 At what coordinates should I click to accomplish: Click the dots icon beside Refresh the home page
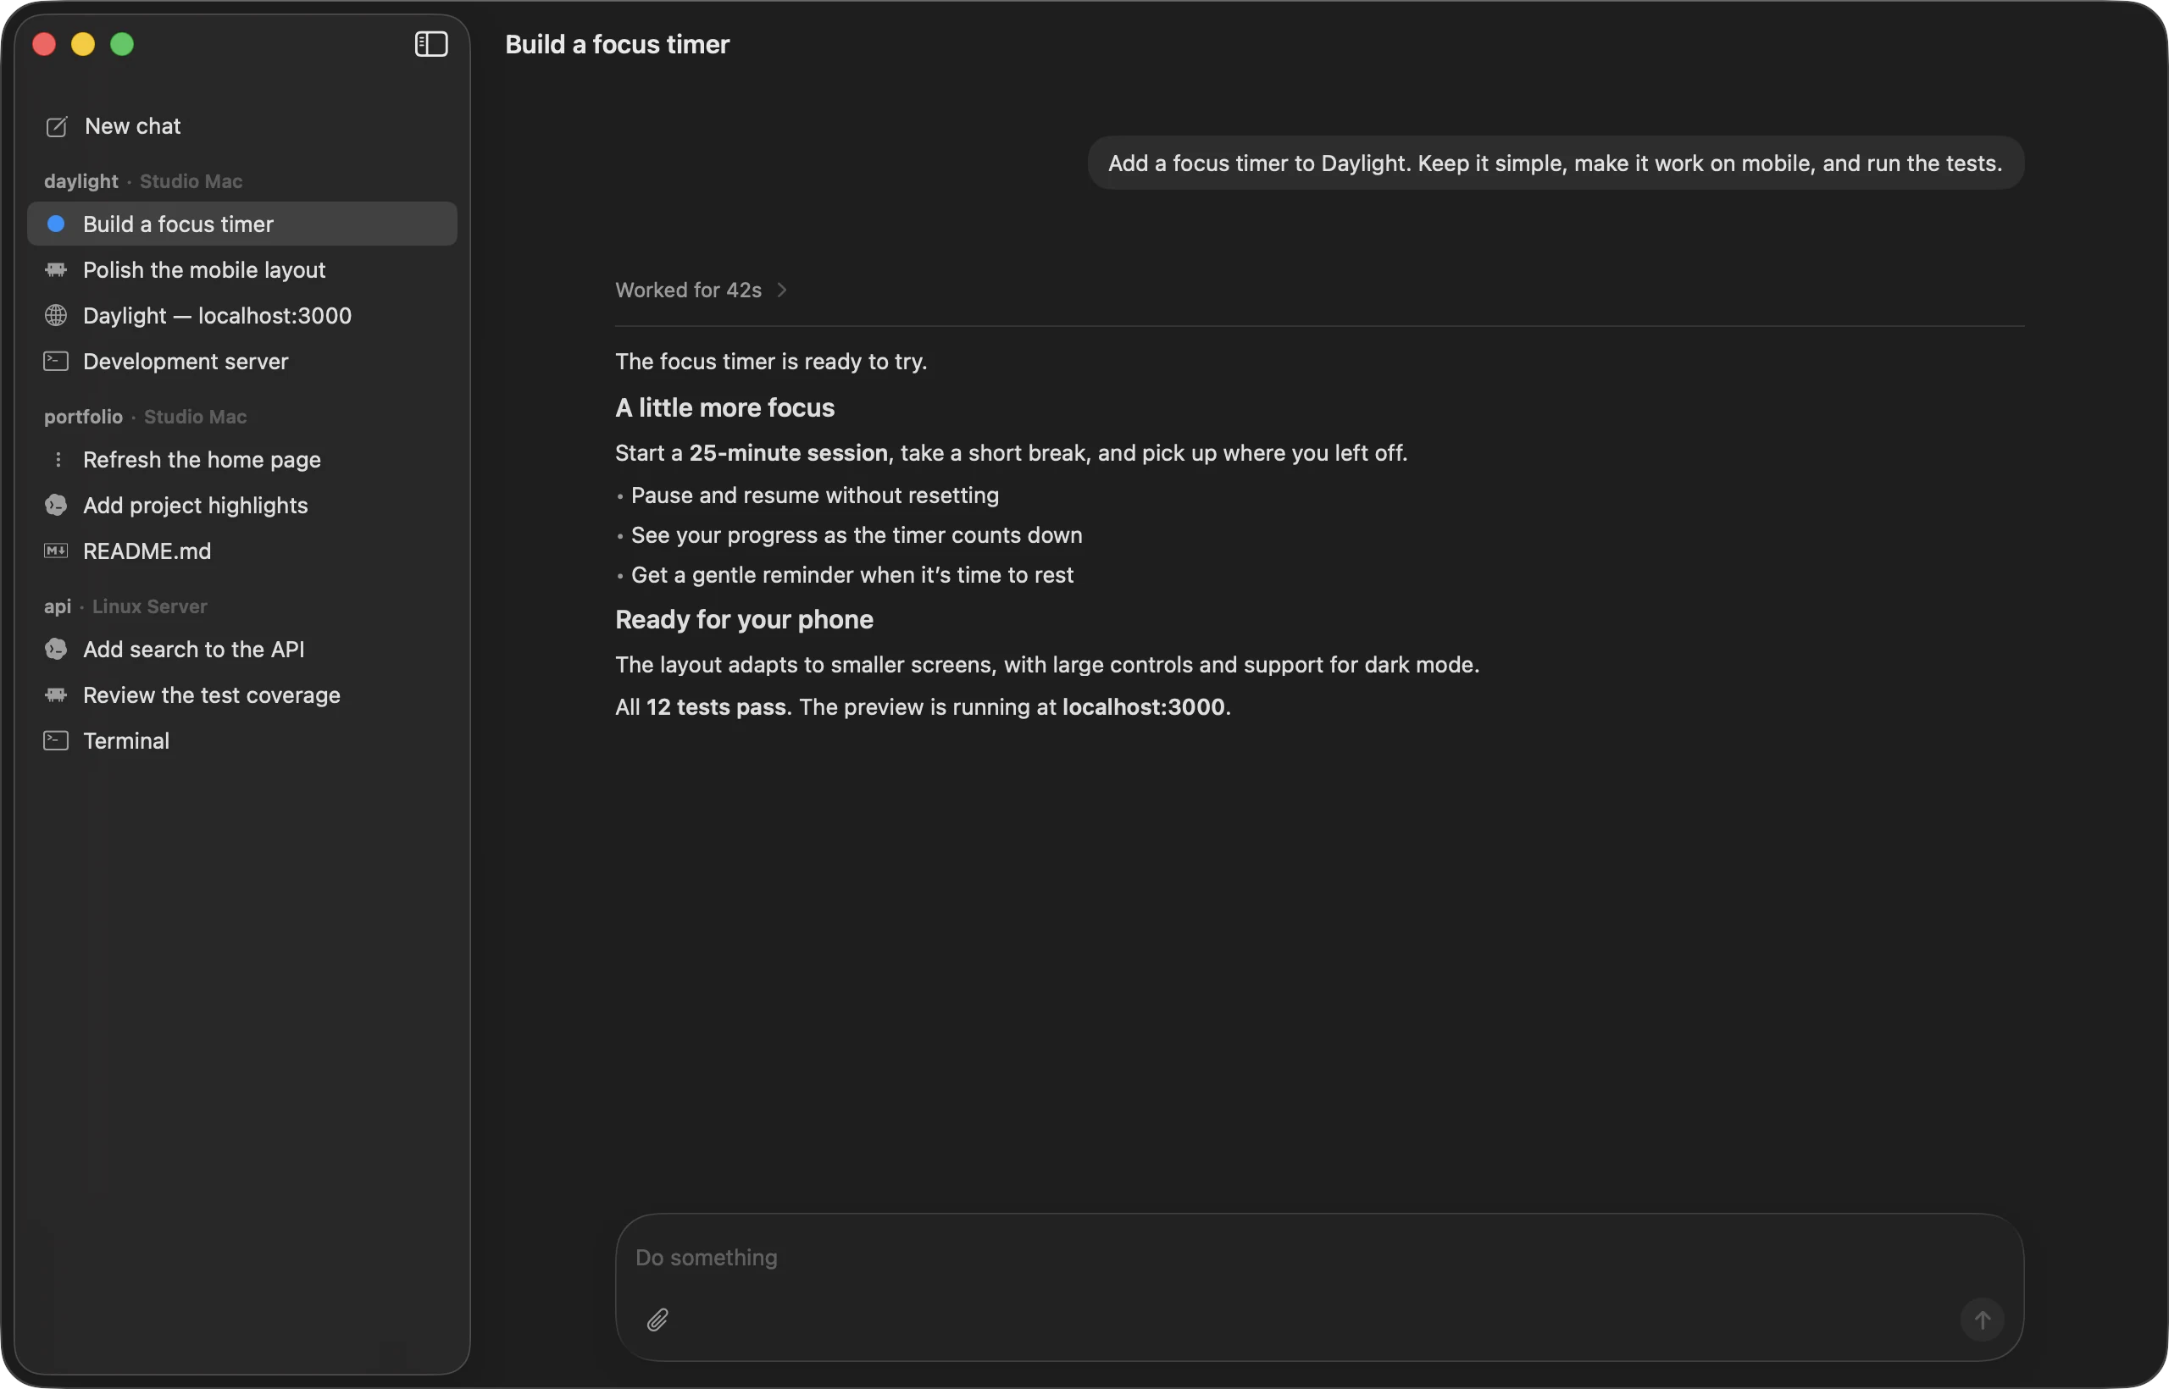(x=58, y=460)
